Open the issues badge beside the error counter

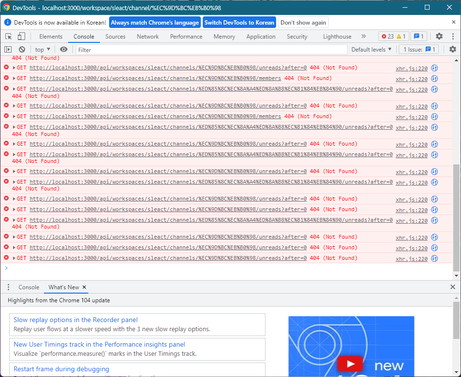[419, 37]
